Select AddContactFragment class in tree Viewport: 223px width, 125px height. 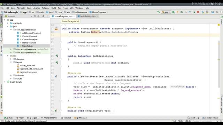click(x=32, y=33)
